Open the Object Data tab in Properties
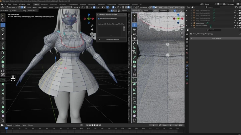Image resolution: width=241 pixels, height=135 pixels. click(187, 80)
